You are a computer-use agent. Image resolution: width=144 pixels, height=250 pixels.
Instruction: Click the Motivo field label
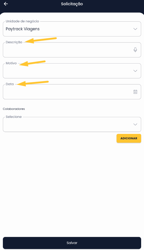click(11, 63)
